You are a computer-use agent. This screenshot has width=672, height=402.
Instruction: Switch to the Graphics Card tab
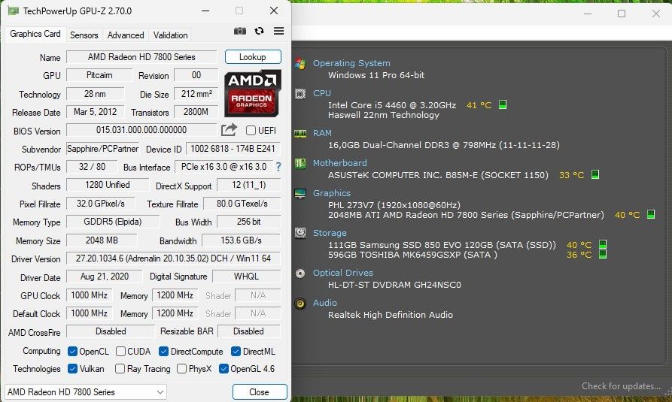pyautogui.click(x=35, y=34)
